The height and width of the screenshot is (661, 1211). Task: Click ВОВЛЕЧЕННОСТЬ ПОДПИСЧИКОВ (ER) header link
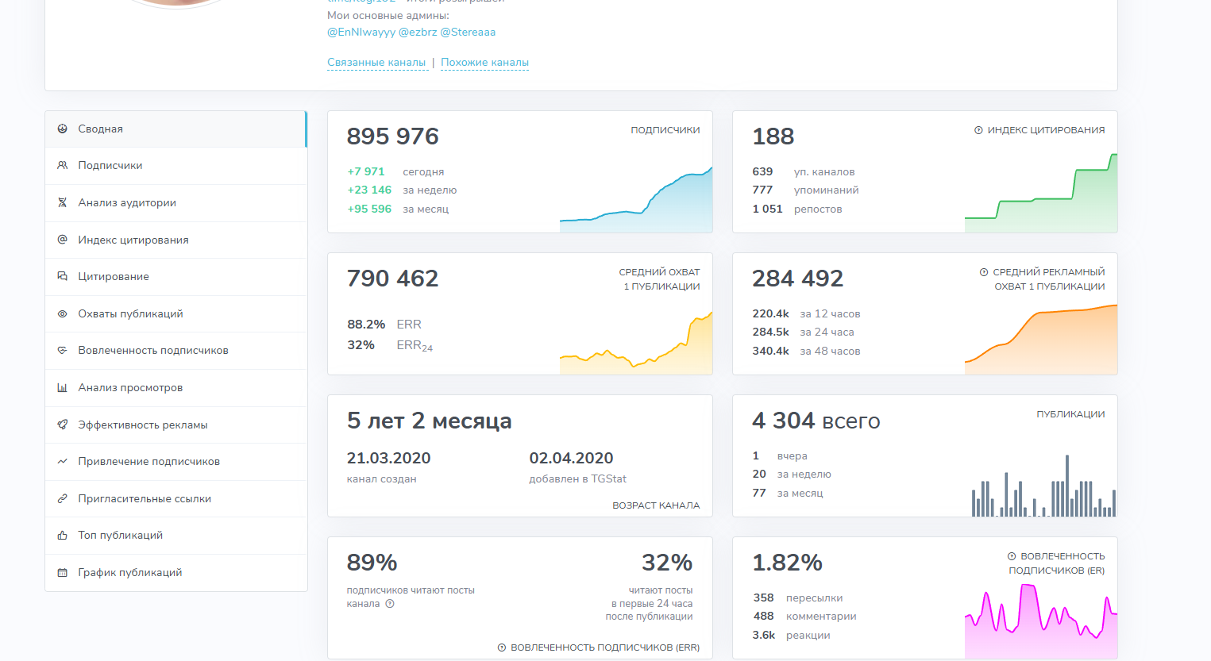(1056, 563)
